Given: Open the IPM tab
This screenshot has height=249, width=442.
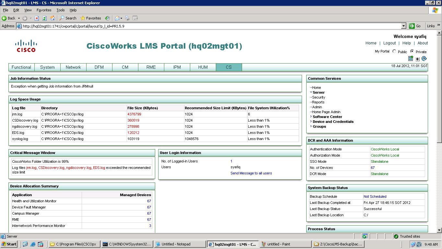Looking at the screenshot, I should [177, 67].
